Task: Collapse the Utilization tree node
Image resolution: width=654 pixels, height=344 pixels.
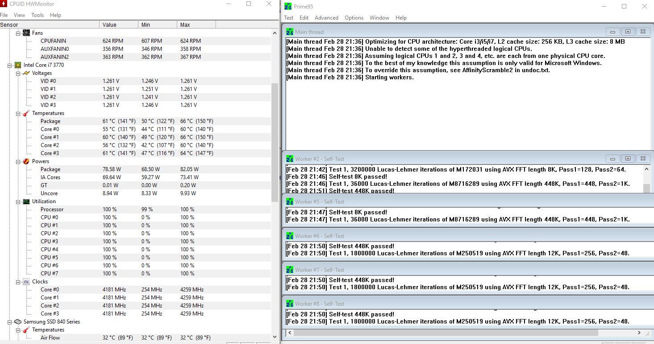Action: (18, 201)
